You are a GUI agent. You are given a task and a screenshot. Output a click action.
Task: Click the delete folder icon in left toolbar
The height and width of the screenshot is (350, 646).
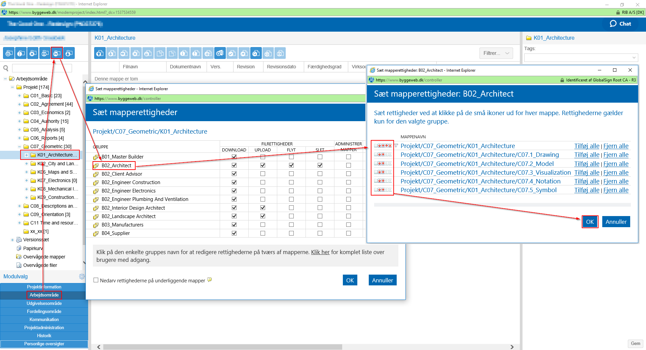tap(33, 53)
